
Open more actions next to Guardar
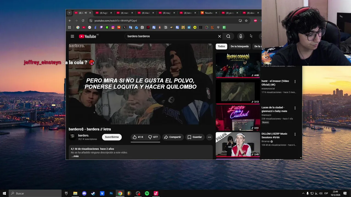tap(209, 137)
